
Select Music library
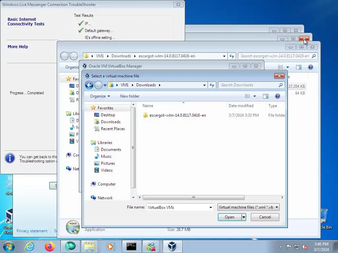pyautogui.click(x=106, y=156)
